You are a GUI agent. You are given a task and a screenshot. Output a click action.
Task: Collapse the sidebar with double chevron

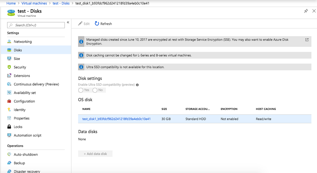(68, 23)
